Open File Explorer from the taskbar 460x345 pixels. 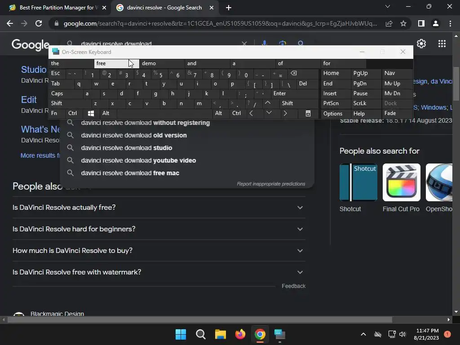pyautogui.click(x=220, y=334)
